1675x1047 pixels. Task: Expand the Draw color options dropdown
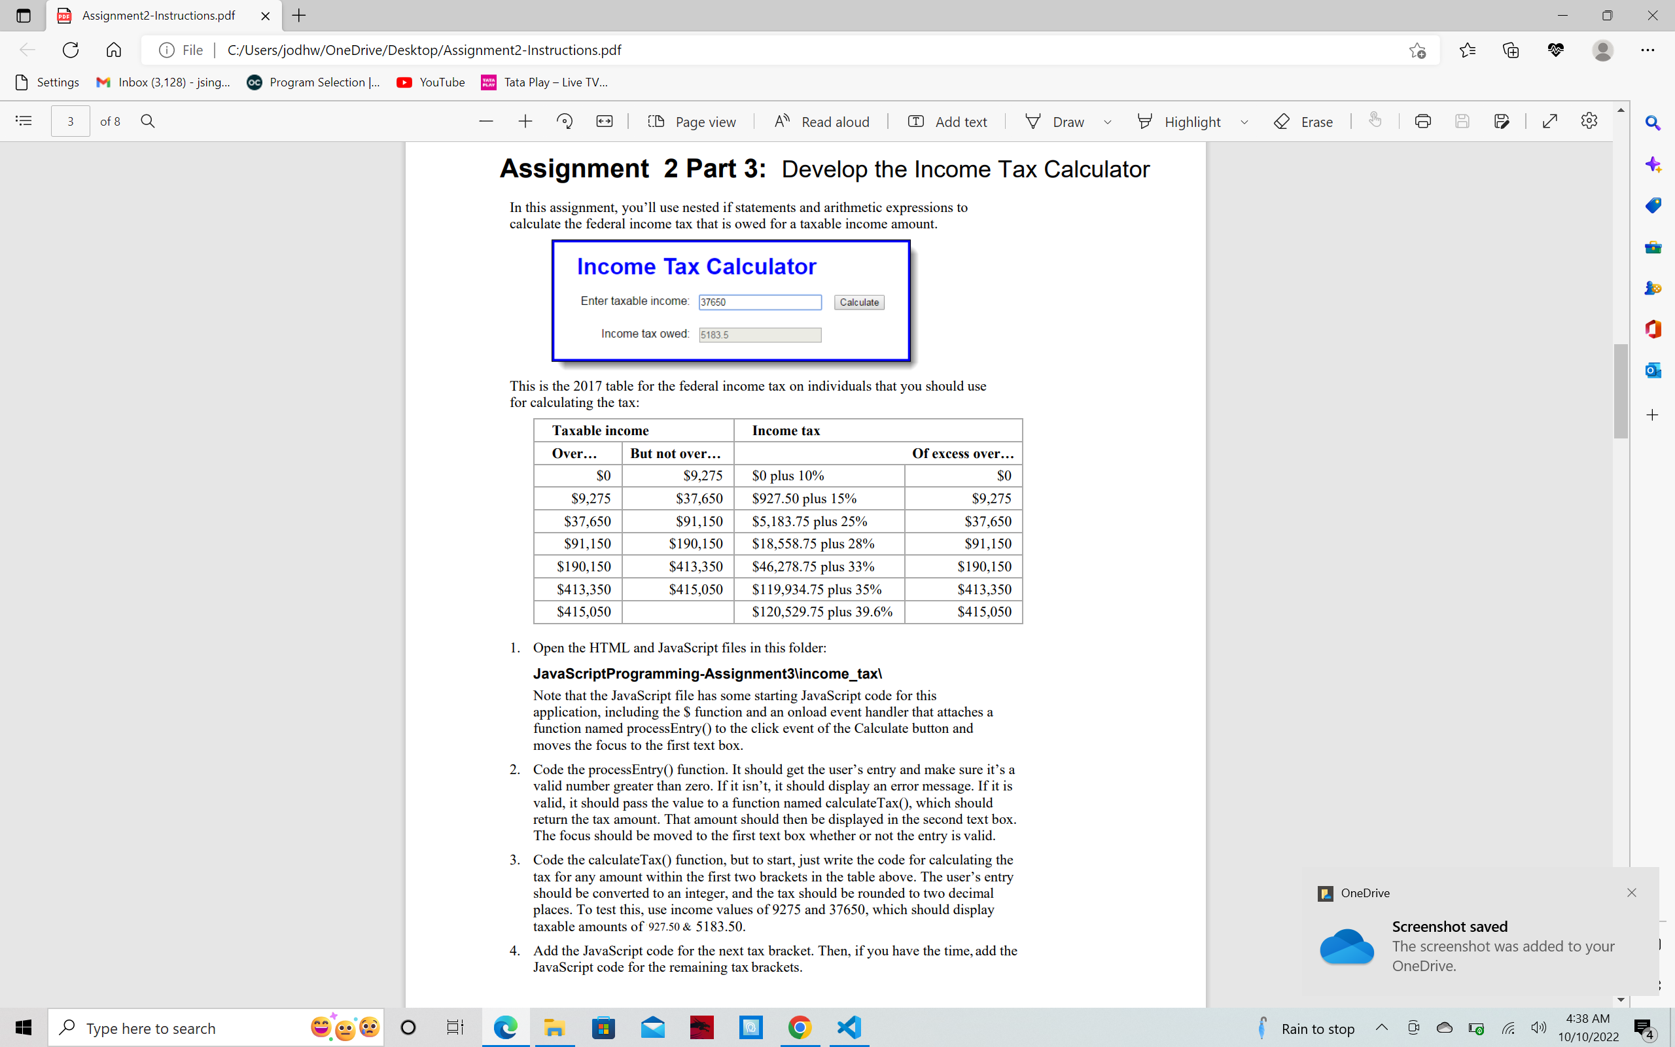point(1107,122)
